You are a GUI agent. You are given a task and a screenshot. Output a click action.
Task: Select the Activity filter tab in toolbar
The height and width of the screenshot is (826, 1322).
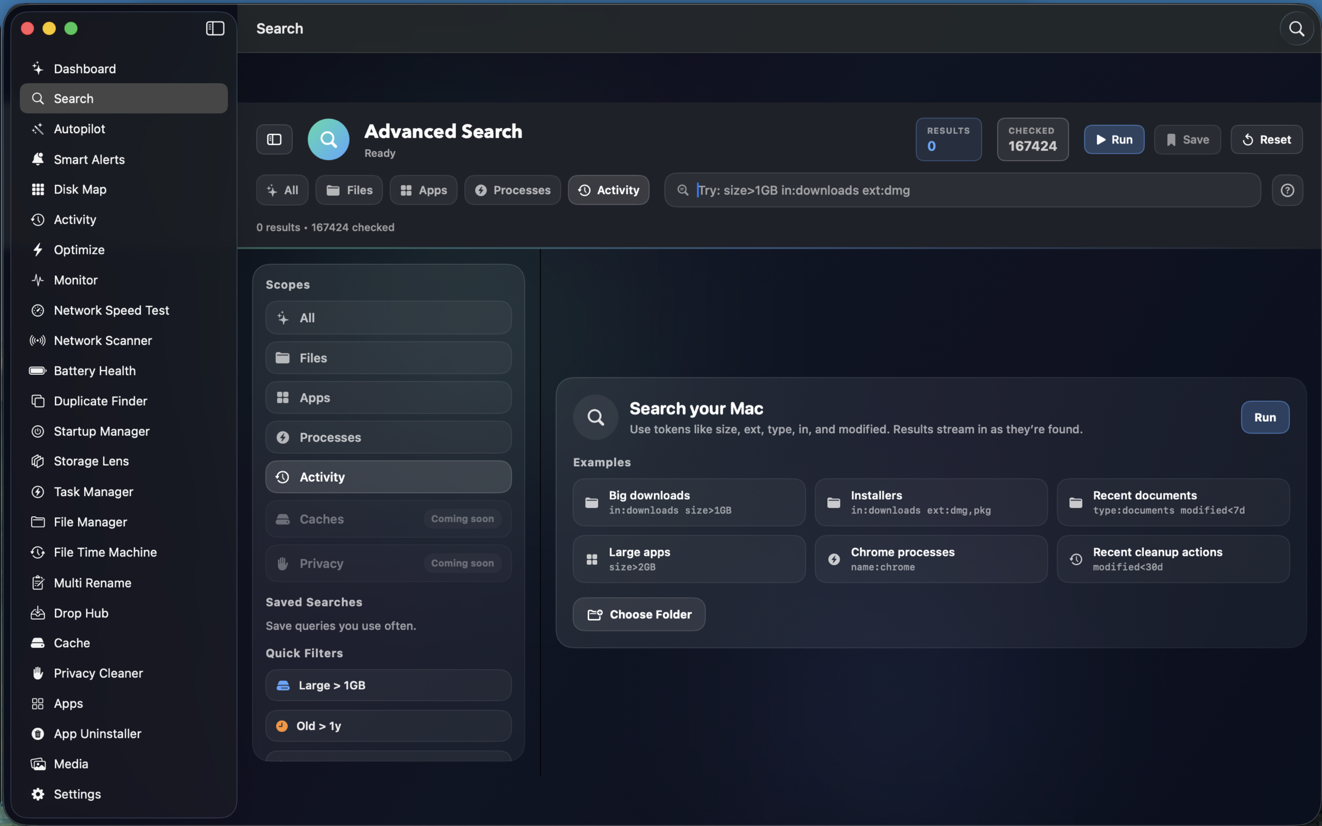pyautogui.click(x=608, y=190)
